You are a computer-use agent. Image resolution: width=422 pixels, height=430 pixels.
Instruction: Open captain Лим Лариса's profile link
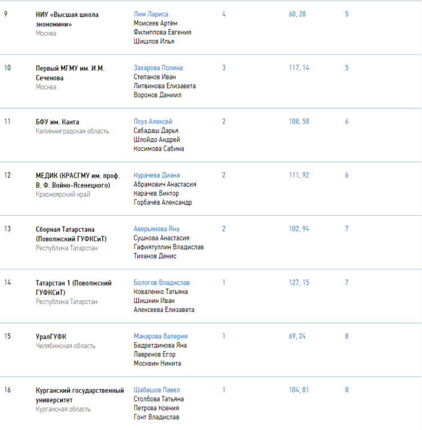pyautogui.click(x=151, y=14)
